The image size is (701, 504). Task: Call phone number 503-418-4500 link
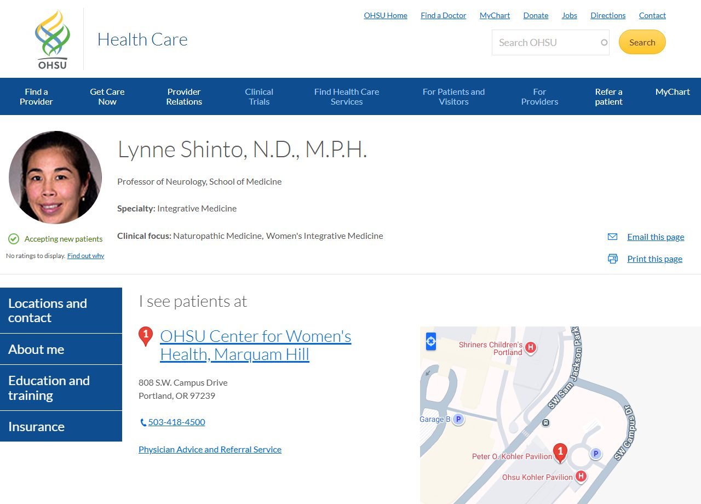point(176,422)
